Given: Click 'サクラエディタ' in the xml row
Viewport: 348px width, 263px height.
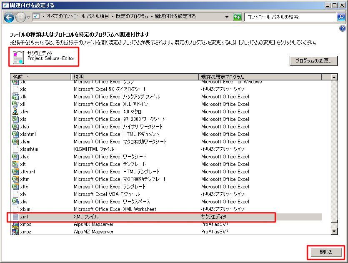Looking at the screenshot, I should tap(214, 217).
